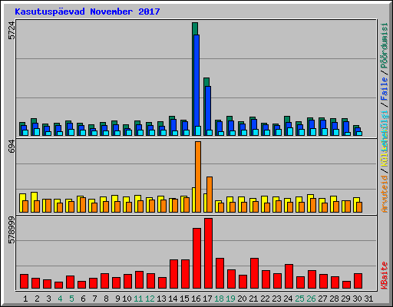Viewport: 393px width, 307px height.
Task: Click the red KBytes bar for day 16
Action: (196, 259)
